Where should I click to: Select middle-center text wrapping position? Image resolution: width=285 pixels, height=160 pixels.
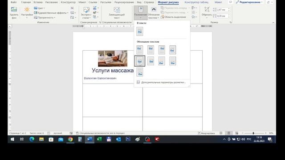151,61
